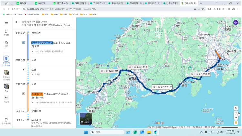Open the 일반 bookmarks folder
Image resolution: width=242 pixels, height=136 pixels.
64,14
